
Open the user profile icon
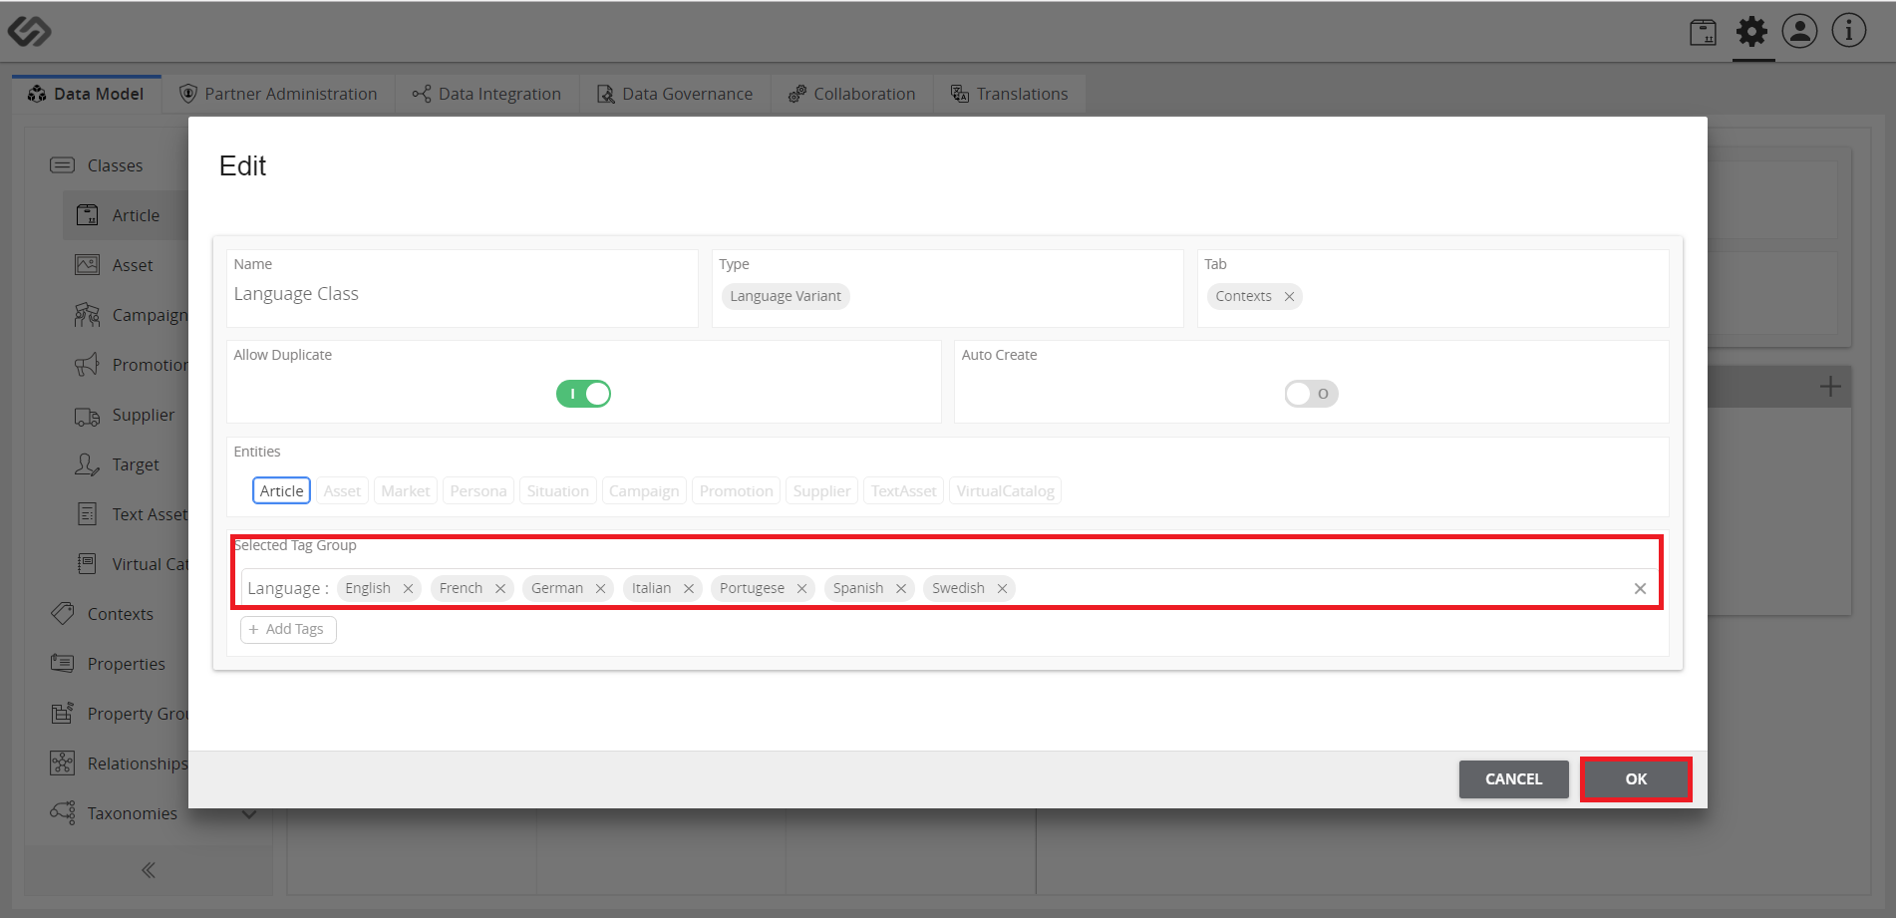(x=1800, y=31)
